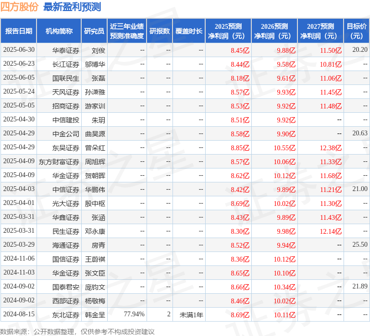370x336 pixels.
Task: Select the 机构简称 column header
Action: click(x=59, y=31)
